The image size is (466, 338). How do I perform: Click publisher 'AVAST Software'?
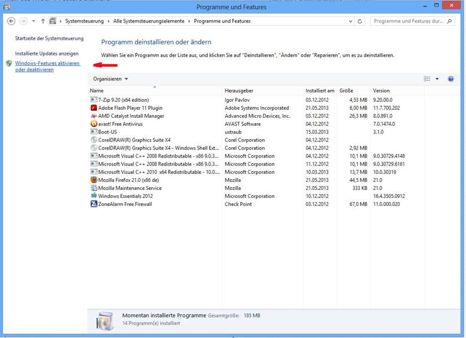[243, 124]
